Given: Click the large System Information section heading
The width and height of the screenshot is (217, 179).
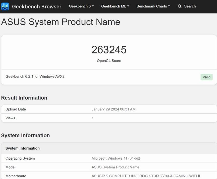Looking at the screenshot, I should tap(25, 135).
